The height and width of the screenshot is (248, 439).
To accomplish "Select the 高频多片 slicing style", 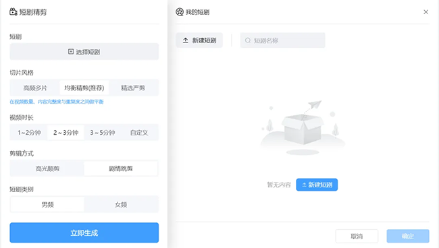I will [x=35, y=88].
